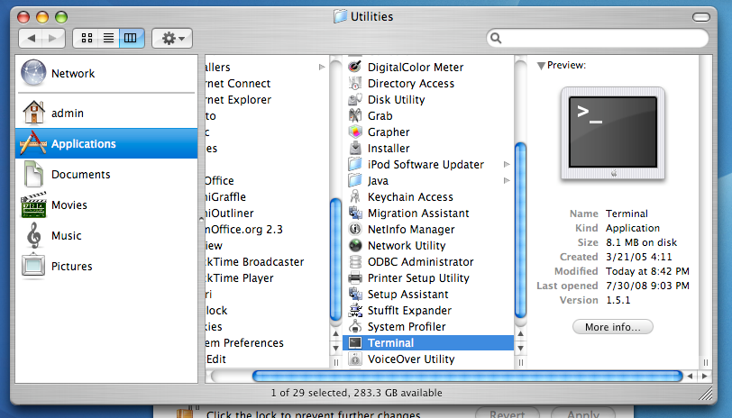Screen dimensions: 732x418
Task: Select Internet Explorer in the Applications column
Action: tap(267, 100)
